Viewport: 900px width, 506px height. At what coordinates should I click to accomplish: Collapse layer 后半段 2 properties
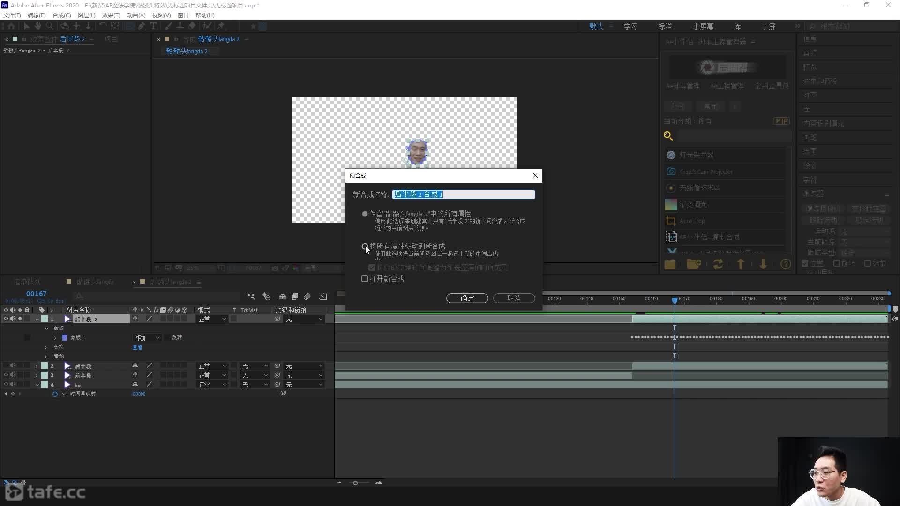[x=37, y=319]
